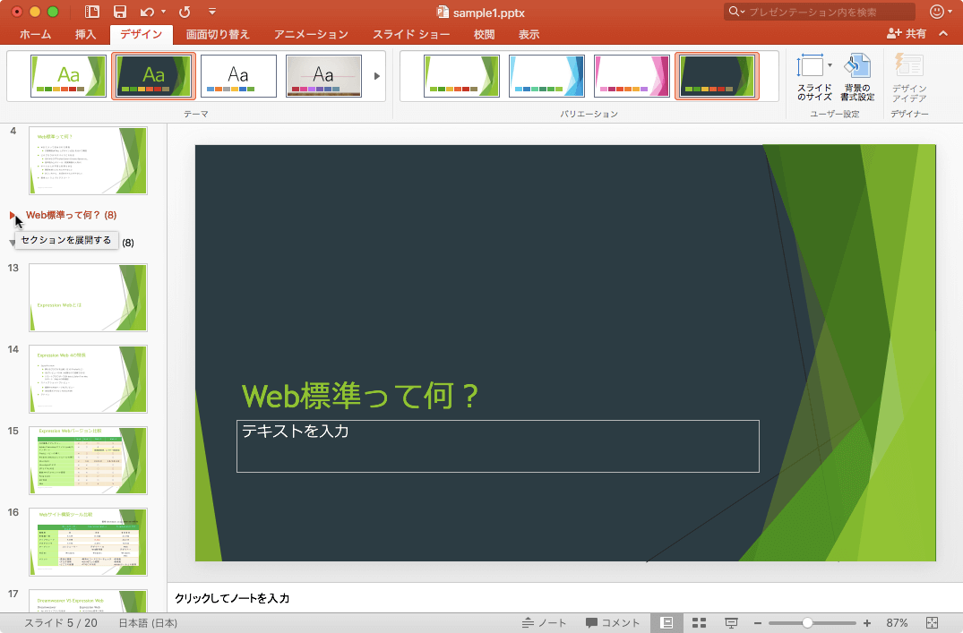Click the Web標準って何? (8) section title
The height and width of the screenshot is (633, 963).
(x=72, y=215)
